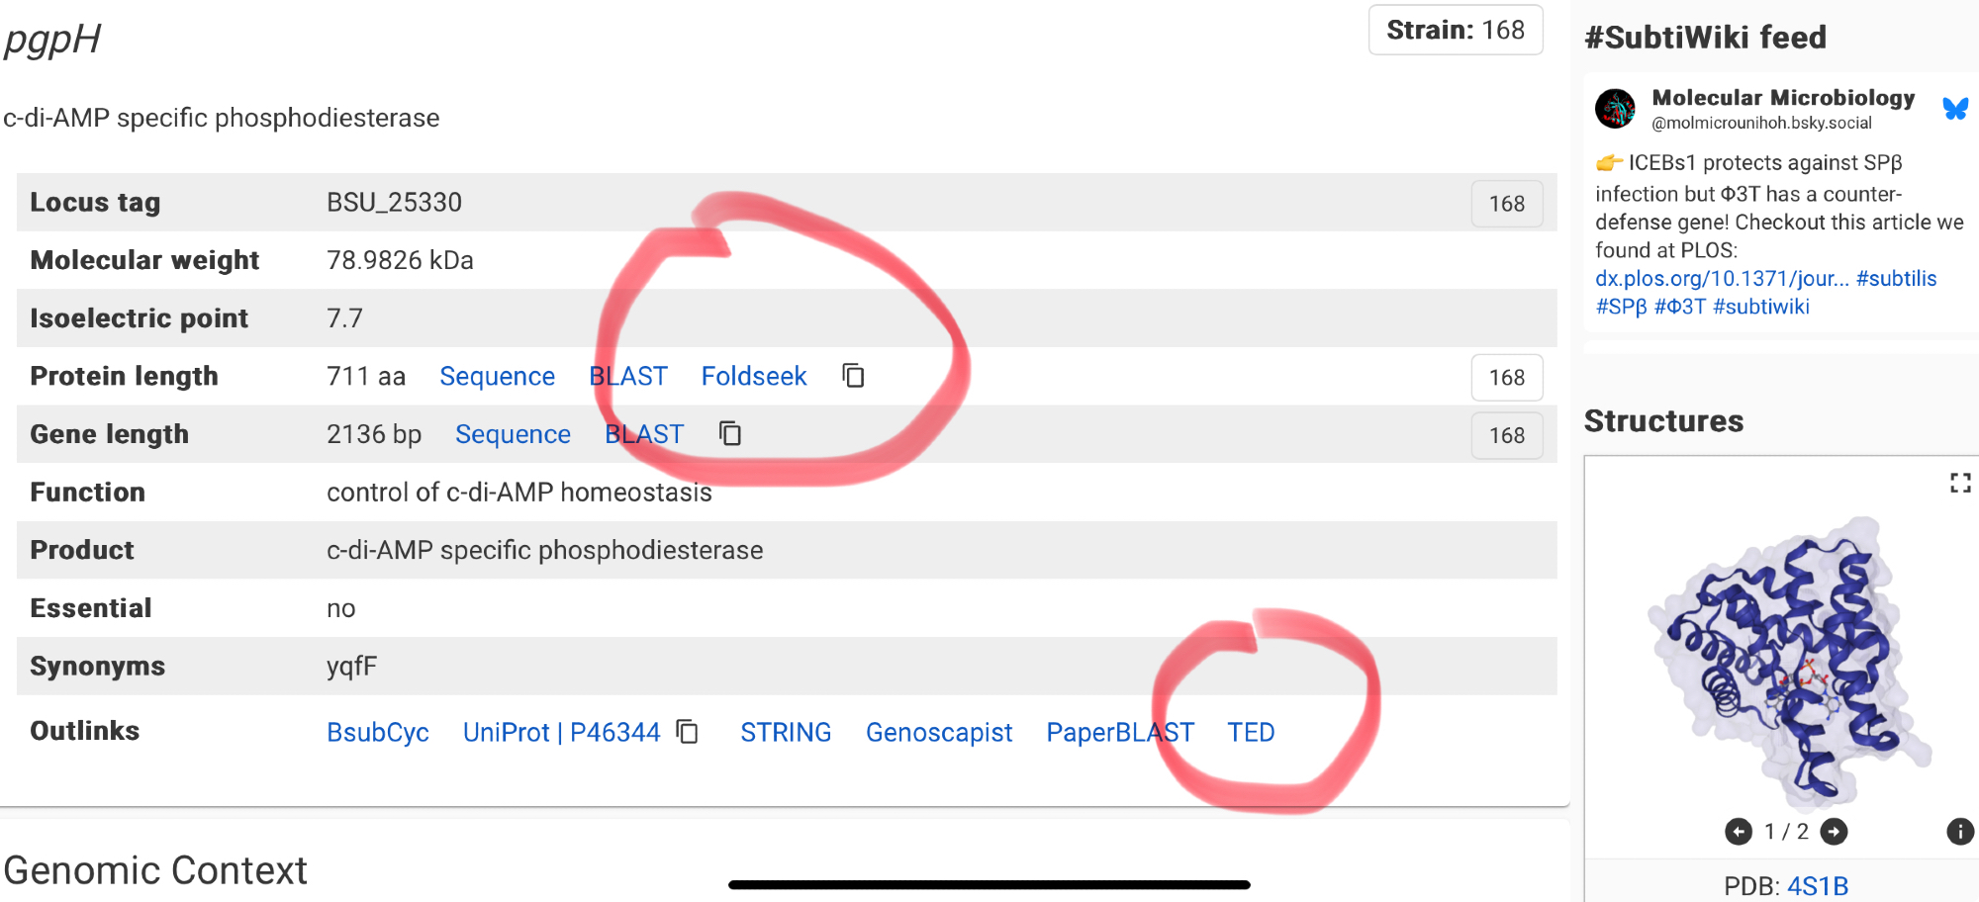Open the Foldseek link
This screenshot has height=902, width=1979.
753,377
